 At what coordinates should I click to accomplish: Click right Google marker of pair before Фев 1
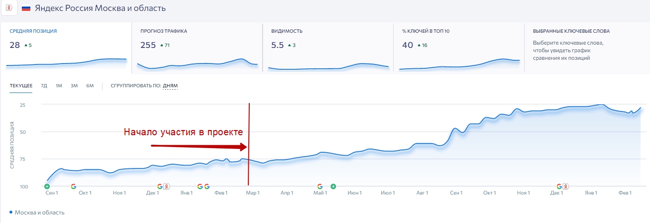tap(207, 186)
